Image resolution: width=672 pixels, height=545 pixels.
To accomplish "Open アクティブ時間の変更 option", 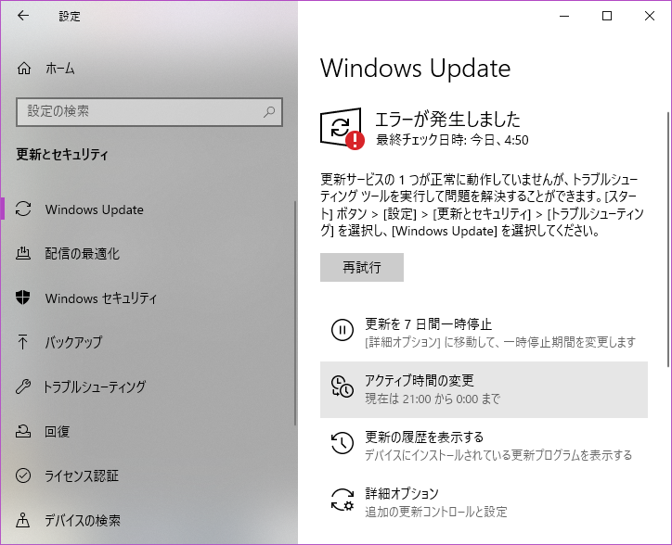I will 484,389.
